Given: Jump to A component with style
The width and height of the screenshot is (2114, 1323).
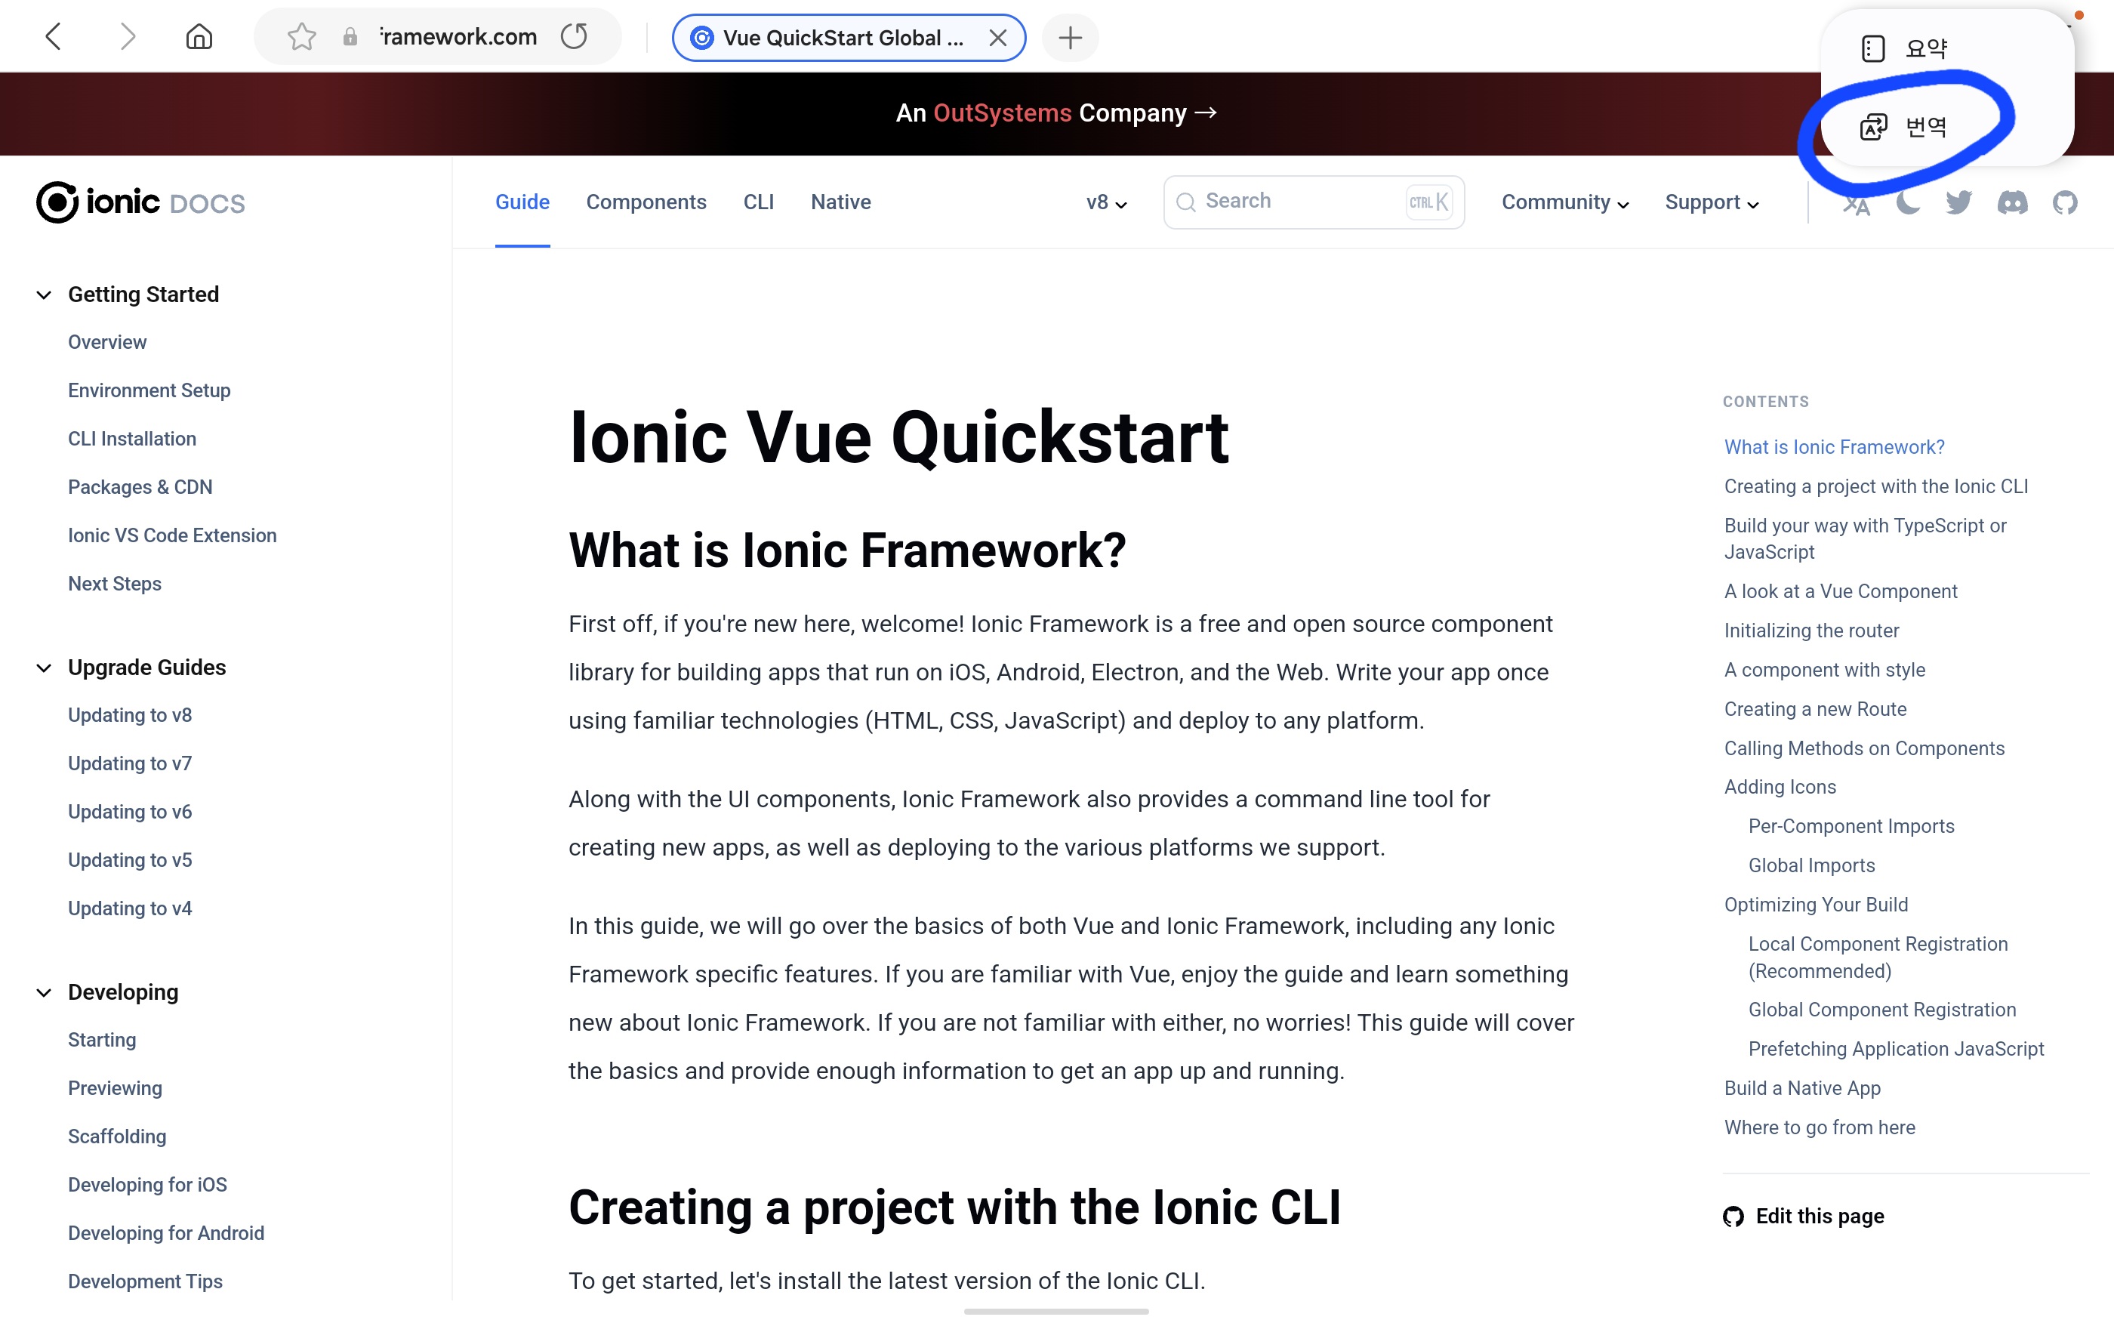Looking at the screenshot, I should [1825, 671].
